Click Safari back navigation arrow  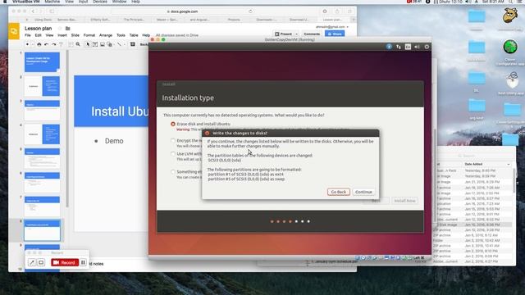(33, 11)
